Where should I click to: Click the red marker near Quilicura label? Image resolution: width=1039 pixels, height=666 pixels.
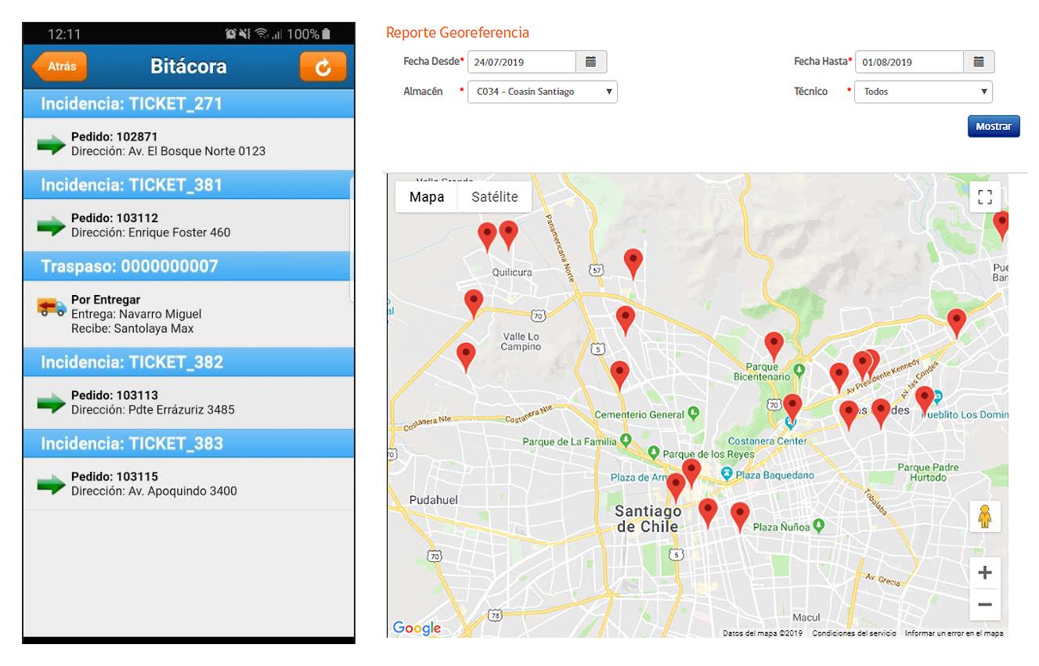pyautogui.click(x=508, y=235)
